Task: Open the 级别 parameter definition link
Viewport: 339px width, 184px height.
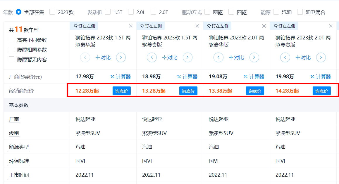Action: (x=14, y=133)
